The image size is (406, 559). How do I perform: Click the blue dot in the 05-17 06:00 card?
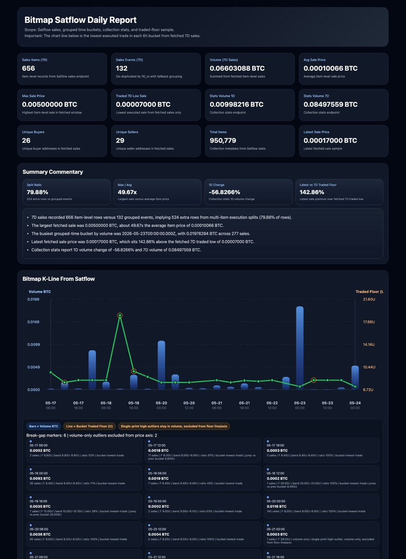point(31,441)
